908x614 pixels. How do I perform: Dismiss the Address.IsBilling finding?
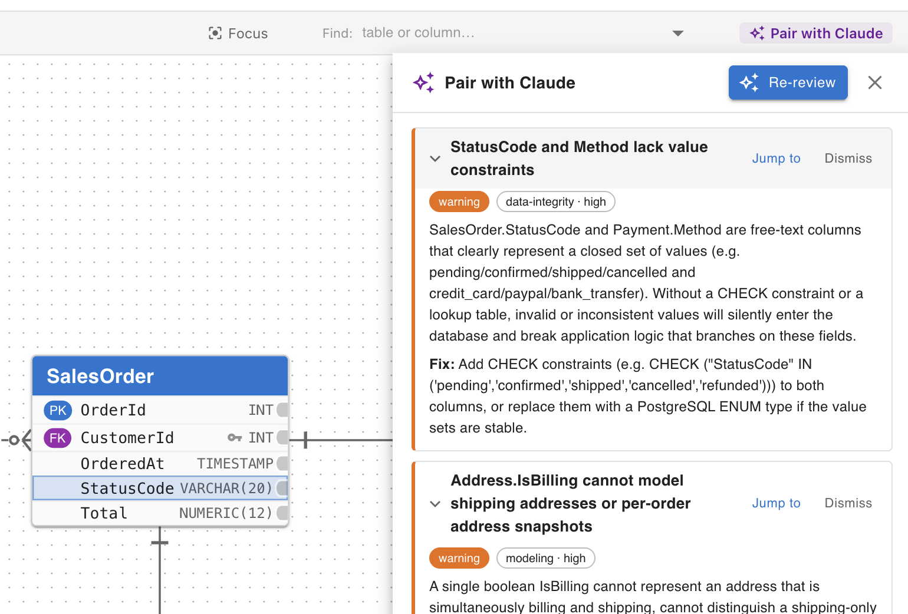[x=848, y=503]
